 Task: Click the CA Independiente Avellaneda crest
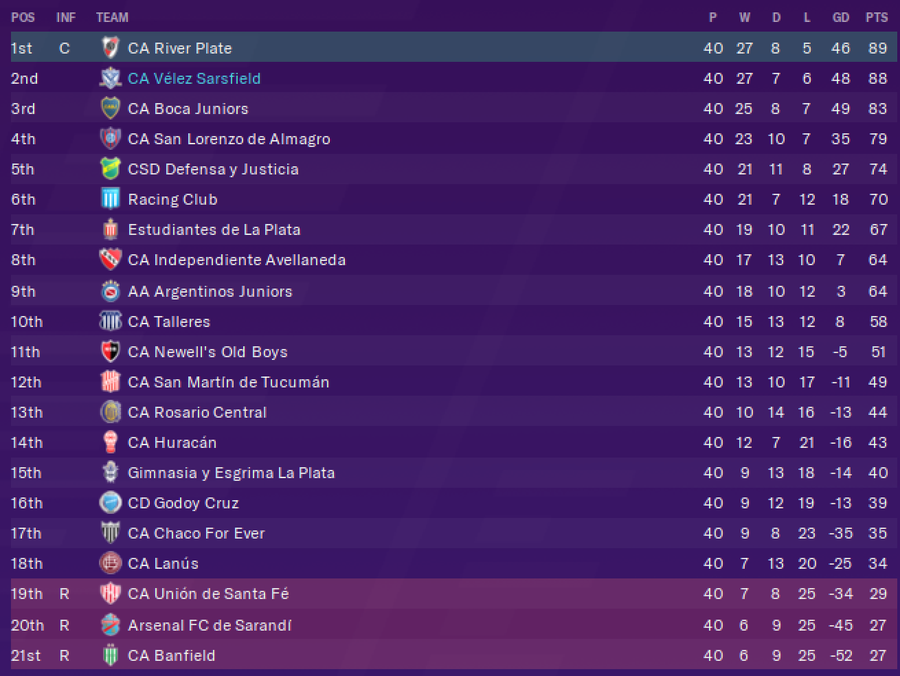pos(110,260)
